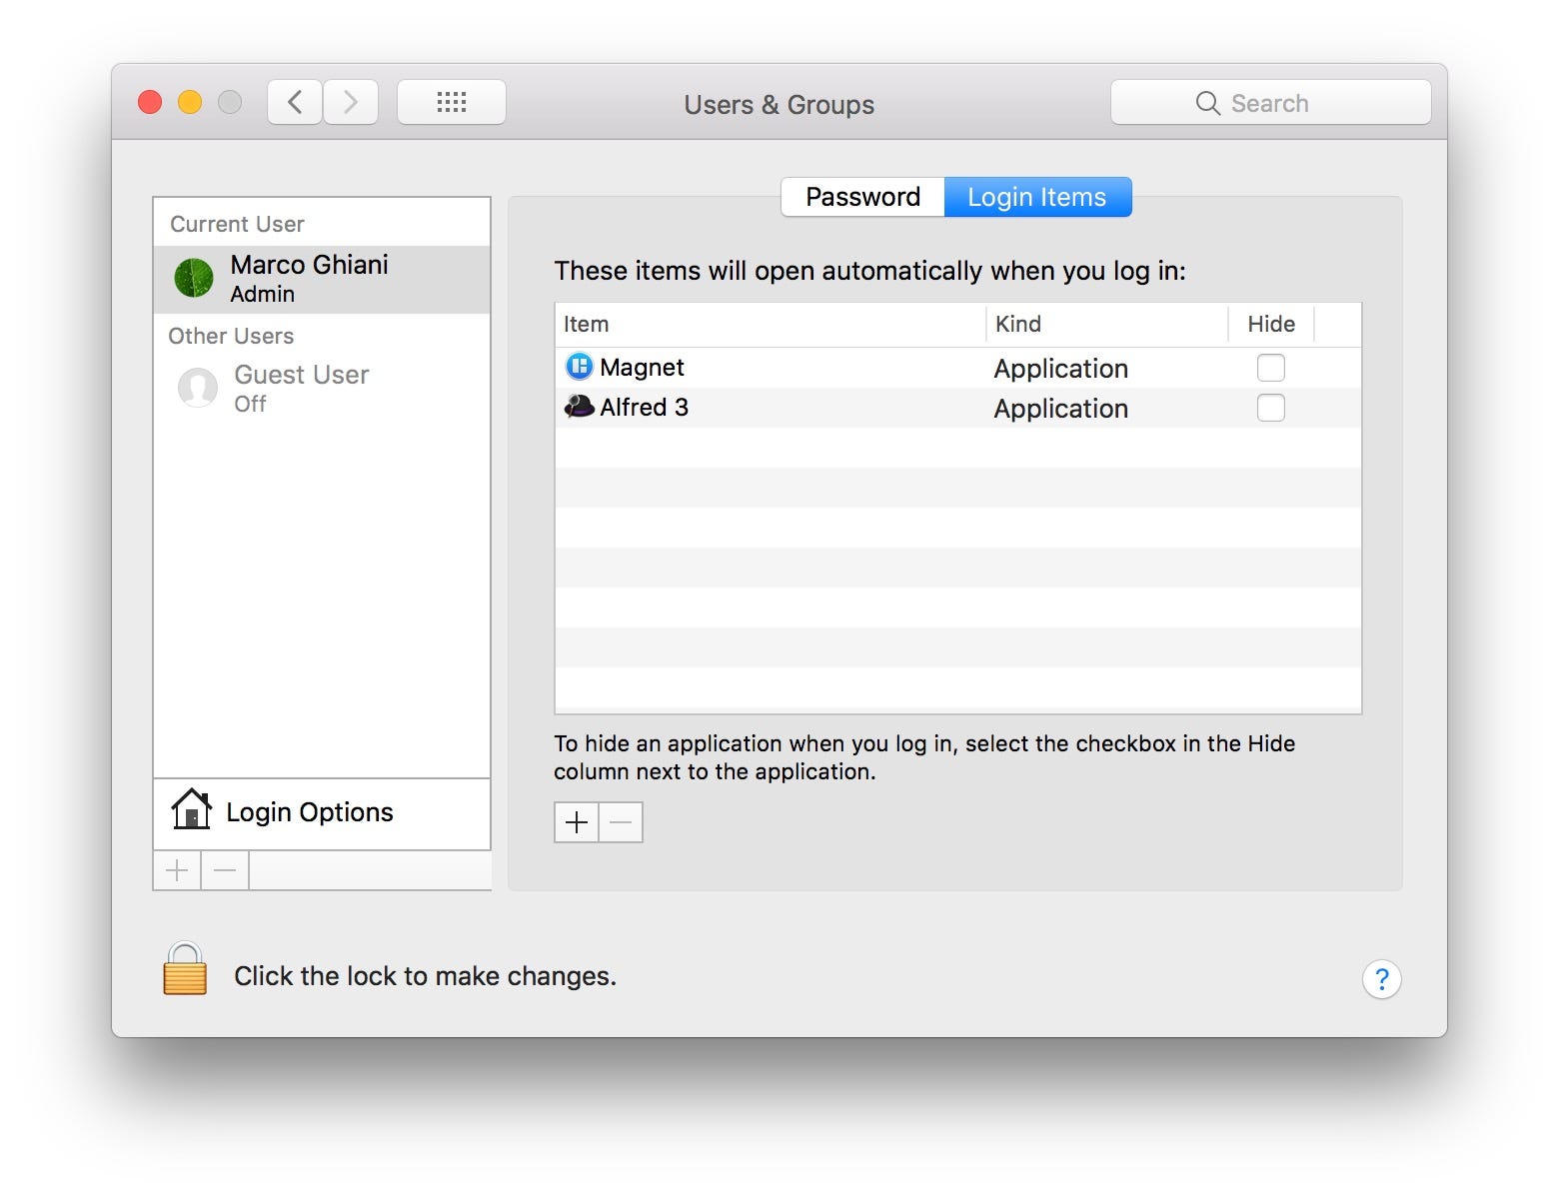Click the Current User heading
Viewport: 1559px width, 1197px height.
coord(237,224)
